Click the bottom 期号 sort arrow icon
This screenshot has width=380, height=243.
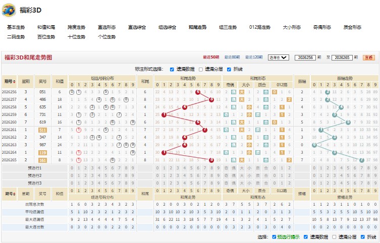(15, 194)
